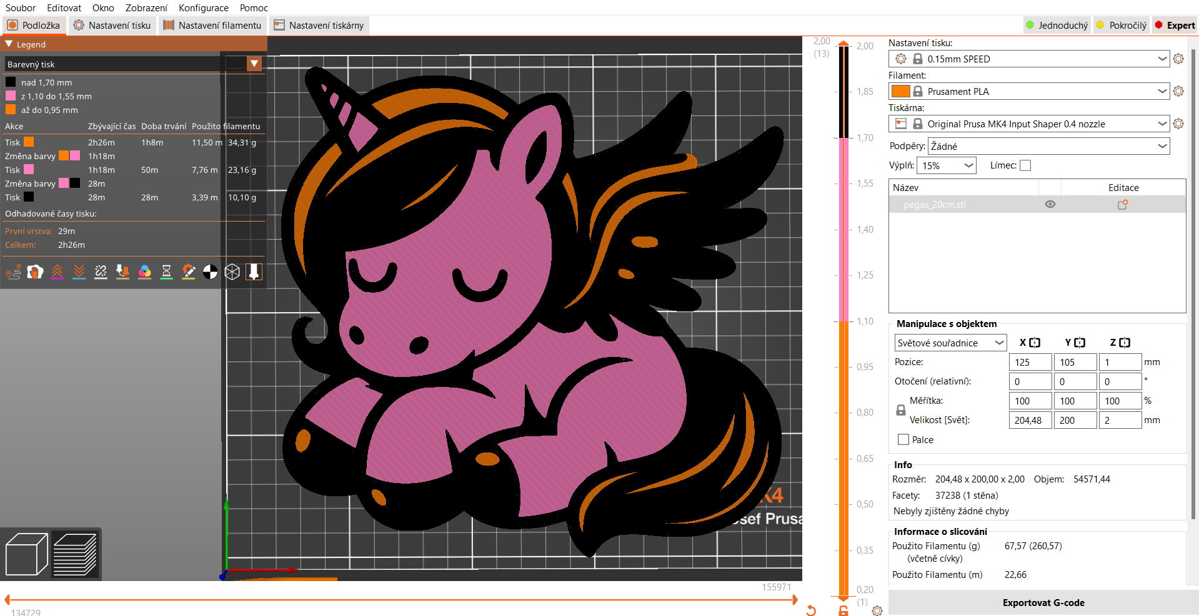
Task: Toggle visibility eye for pegas_20cm.stl
Action: pyautogui.click(x=1050, y=204)
